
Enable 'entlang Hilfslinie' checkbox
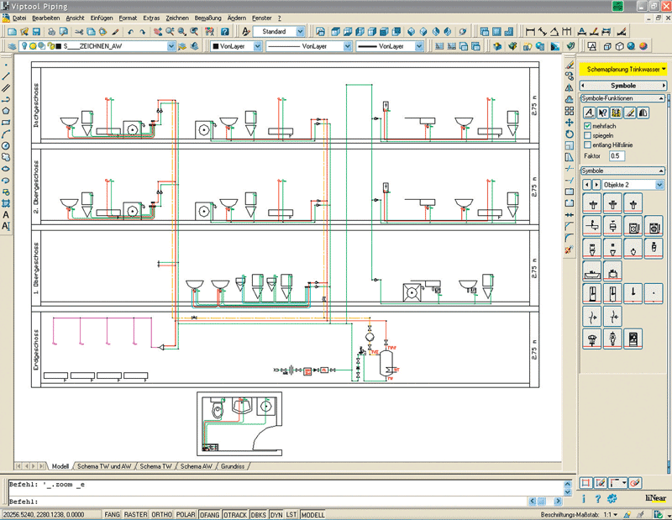point(588,144)
